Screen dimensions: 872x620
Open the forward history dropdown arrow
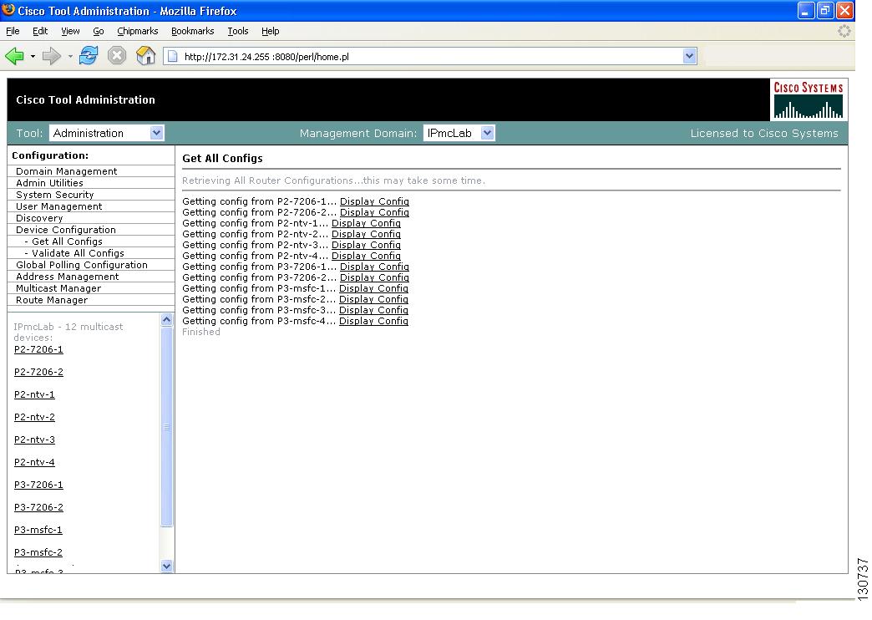point(70,56)
